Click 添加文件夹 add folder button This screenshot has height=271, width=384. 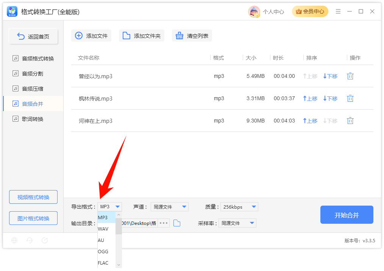tap(142, 36)
